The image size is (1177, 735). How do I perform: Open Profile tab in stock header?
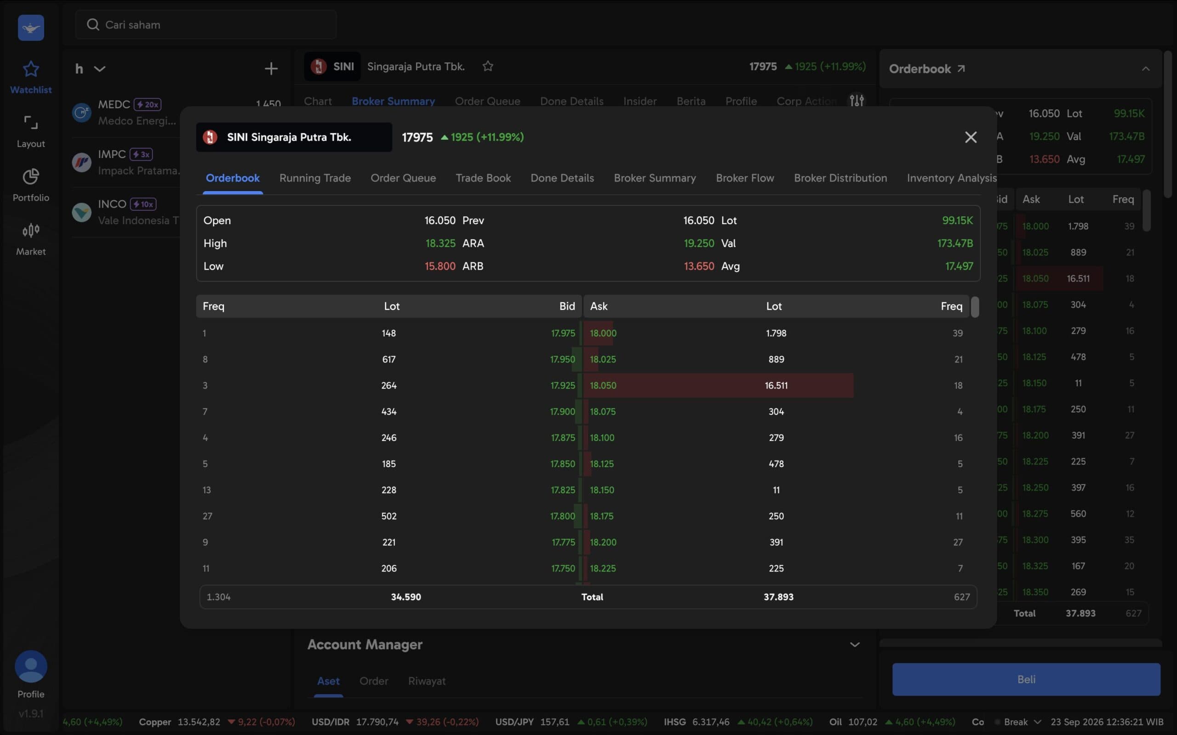point(741,101)
